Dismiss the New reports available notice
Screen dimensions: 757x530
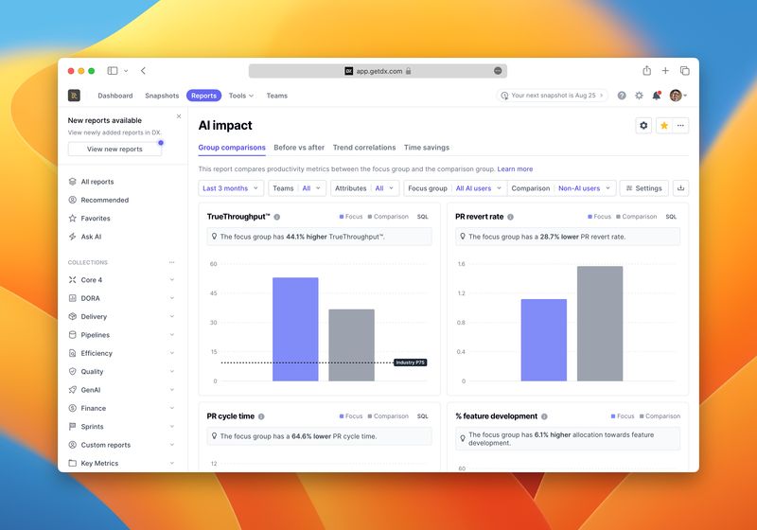[x=179, y=116]
